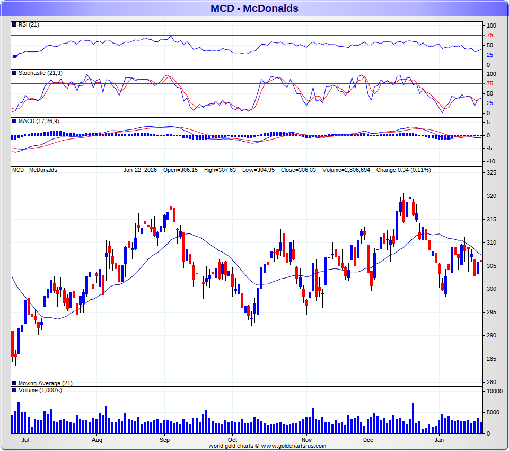The image size is (509, 451).
Task: Click the Dec label on the time axis
Action: [368, 440]
